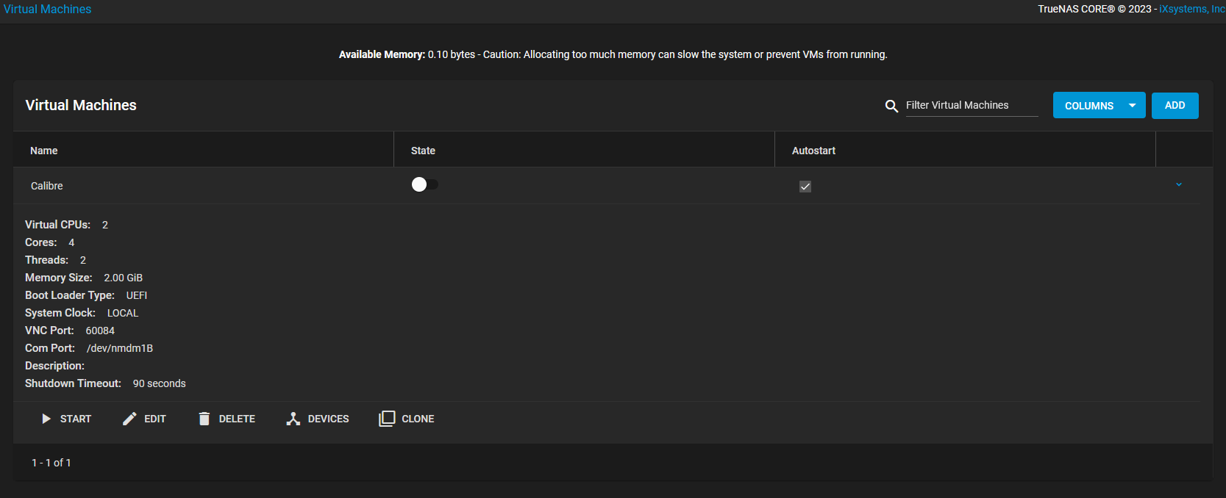This screenshot has width=1226, height=498.
Task: Open the Virtual Machines breadcrumb link
Action: pyautogui.click(x=48, y=9)
